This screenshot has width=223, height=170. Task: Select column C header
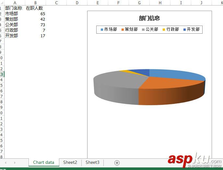(x=56, y=3)
